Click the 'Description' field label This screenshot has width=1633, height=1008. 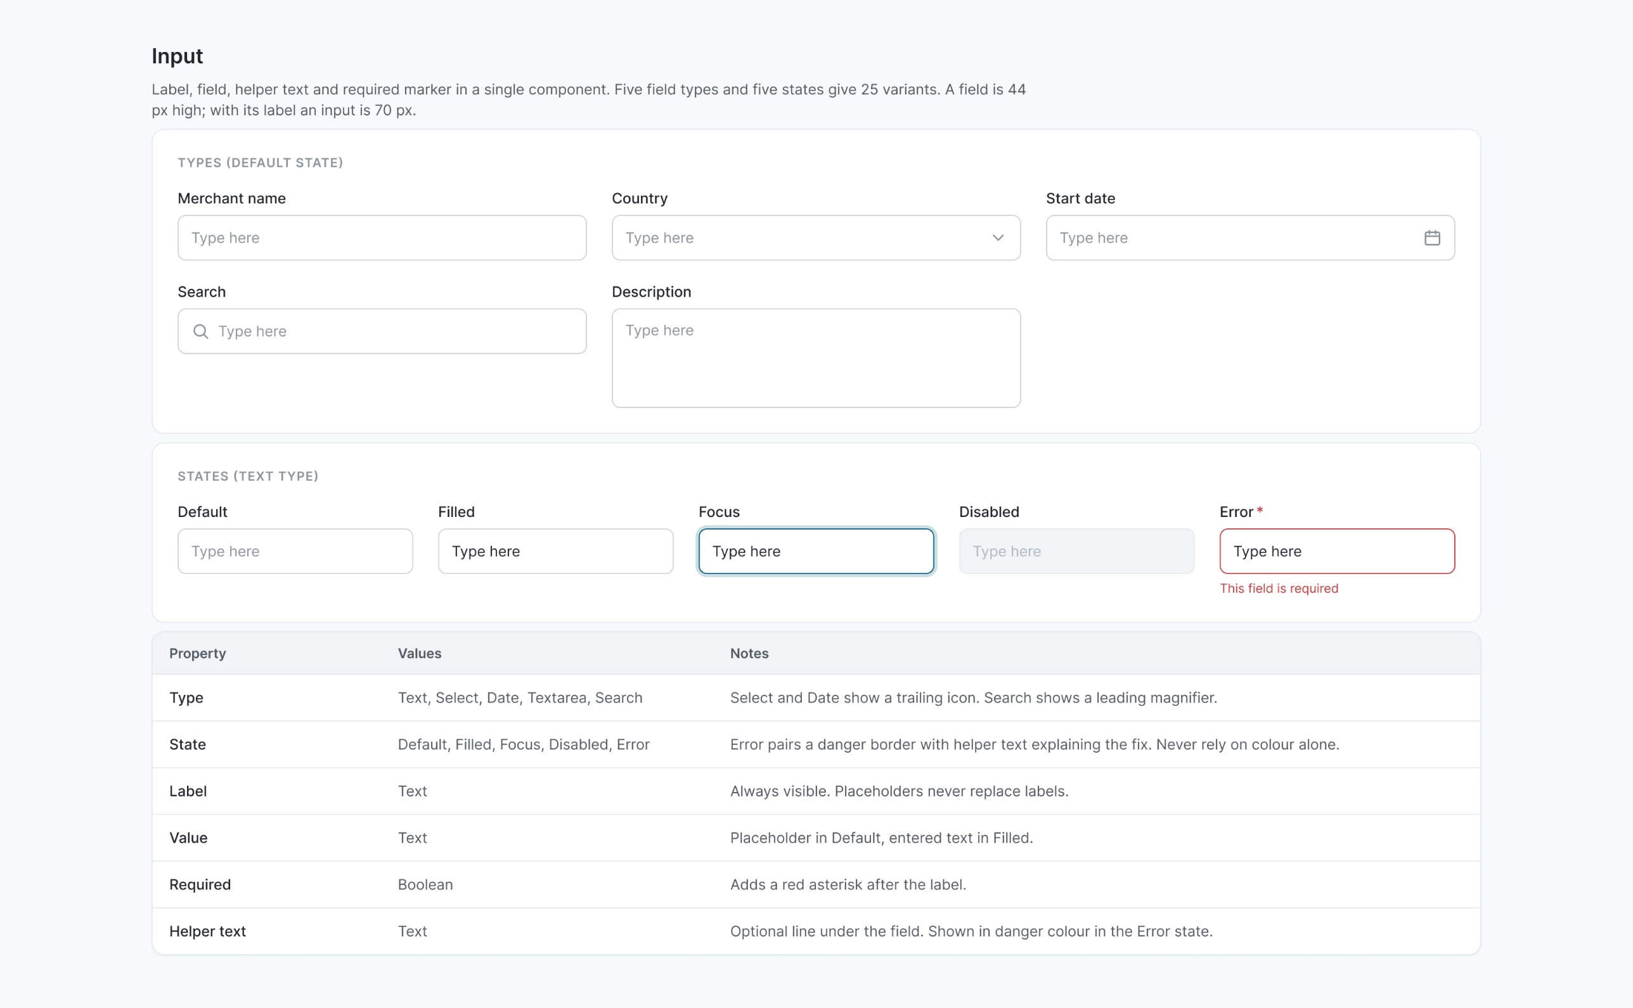pos(651,292)
